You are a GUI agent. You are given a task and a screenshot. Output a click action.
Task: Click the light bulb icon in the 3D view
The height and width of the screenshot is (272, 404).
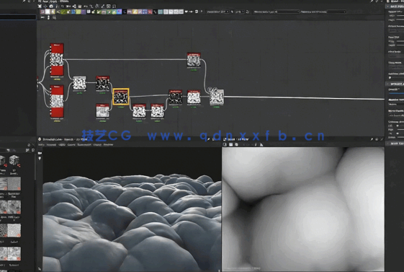pos(40,158)
